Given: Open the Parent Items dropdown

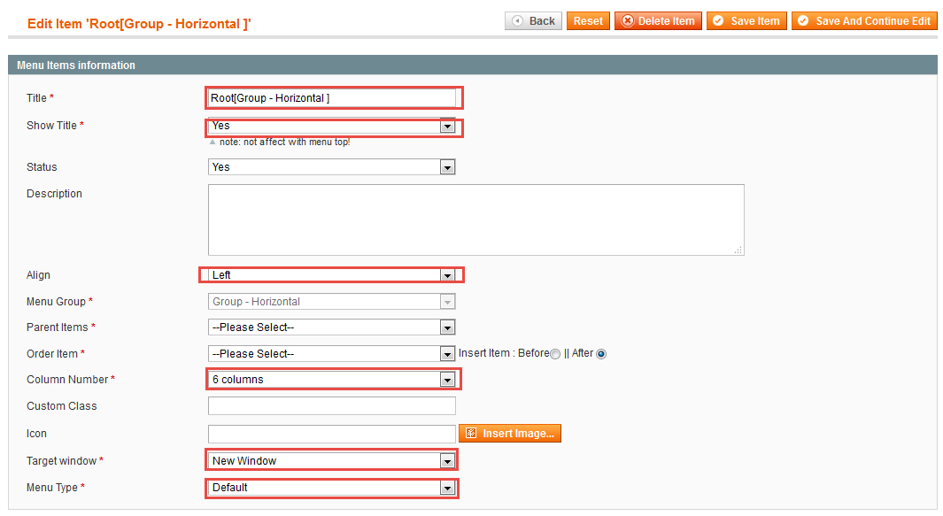Looking at the screenshot, I should [x=331, y=327].
